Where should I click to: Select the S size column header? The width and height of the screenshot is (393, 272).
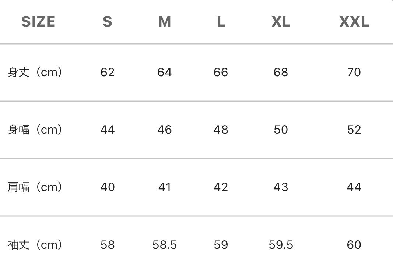pyautogui.click(x=107, y=22)
